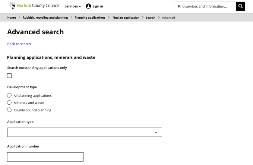Open Find an application breadcrumb

(x=126, y=18)
